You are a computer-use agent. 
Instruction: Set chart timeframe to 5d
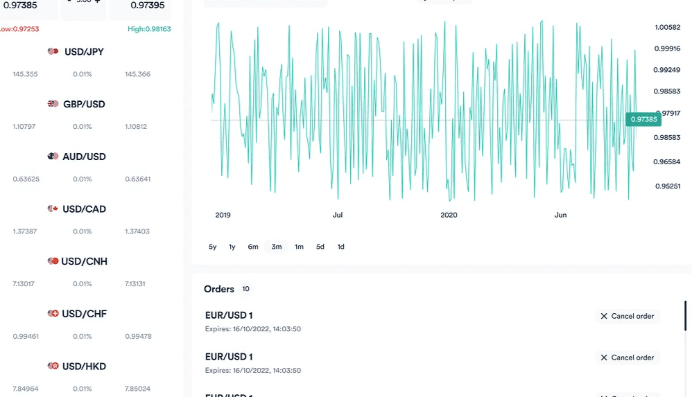(x=320, y=247)
